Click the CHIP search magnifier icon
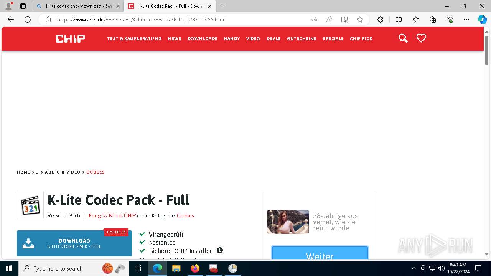 point(403,38)
